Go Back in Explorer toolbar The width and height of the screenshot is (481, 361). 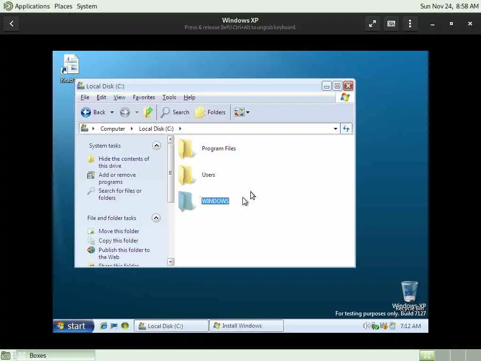[93, 112]
